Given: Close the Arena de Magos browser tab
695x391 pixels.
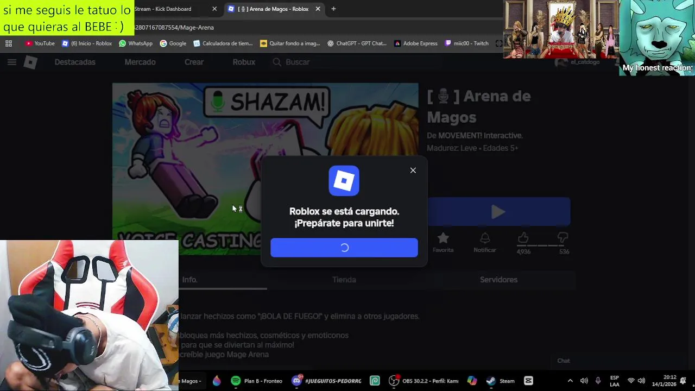Looking at the screenshot, I should coord(318,9).
